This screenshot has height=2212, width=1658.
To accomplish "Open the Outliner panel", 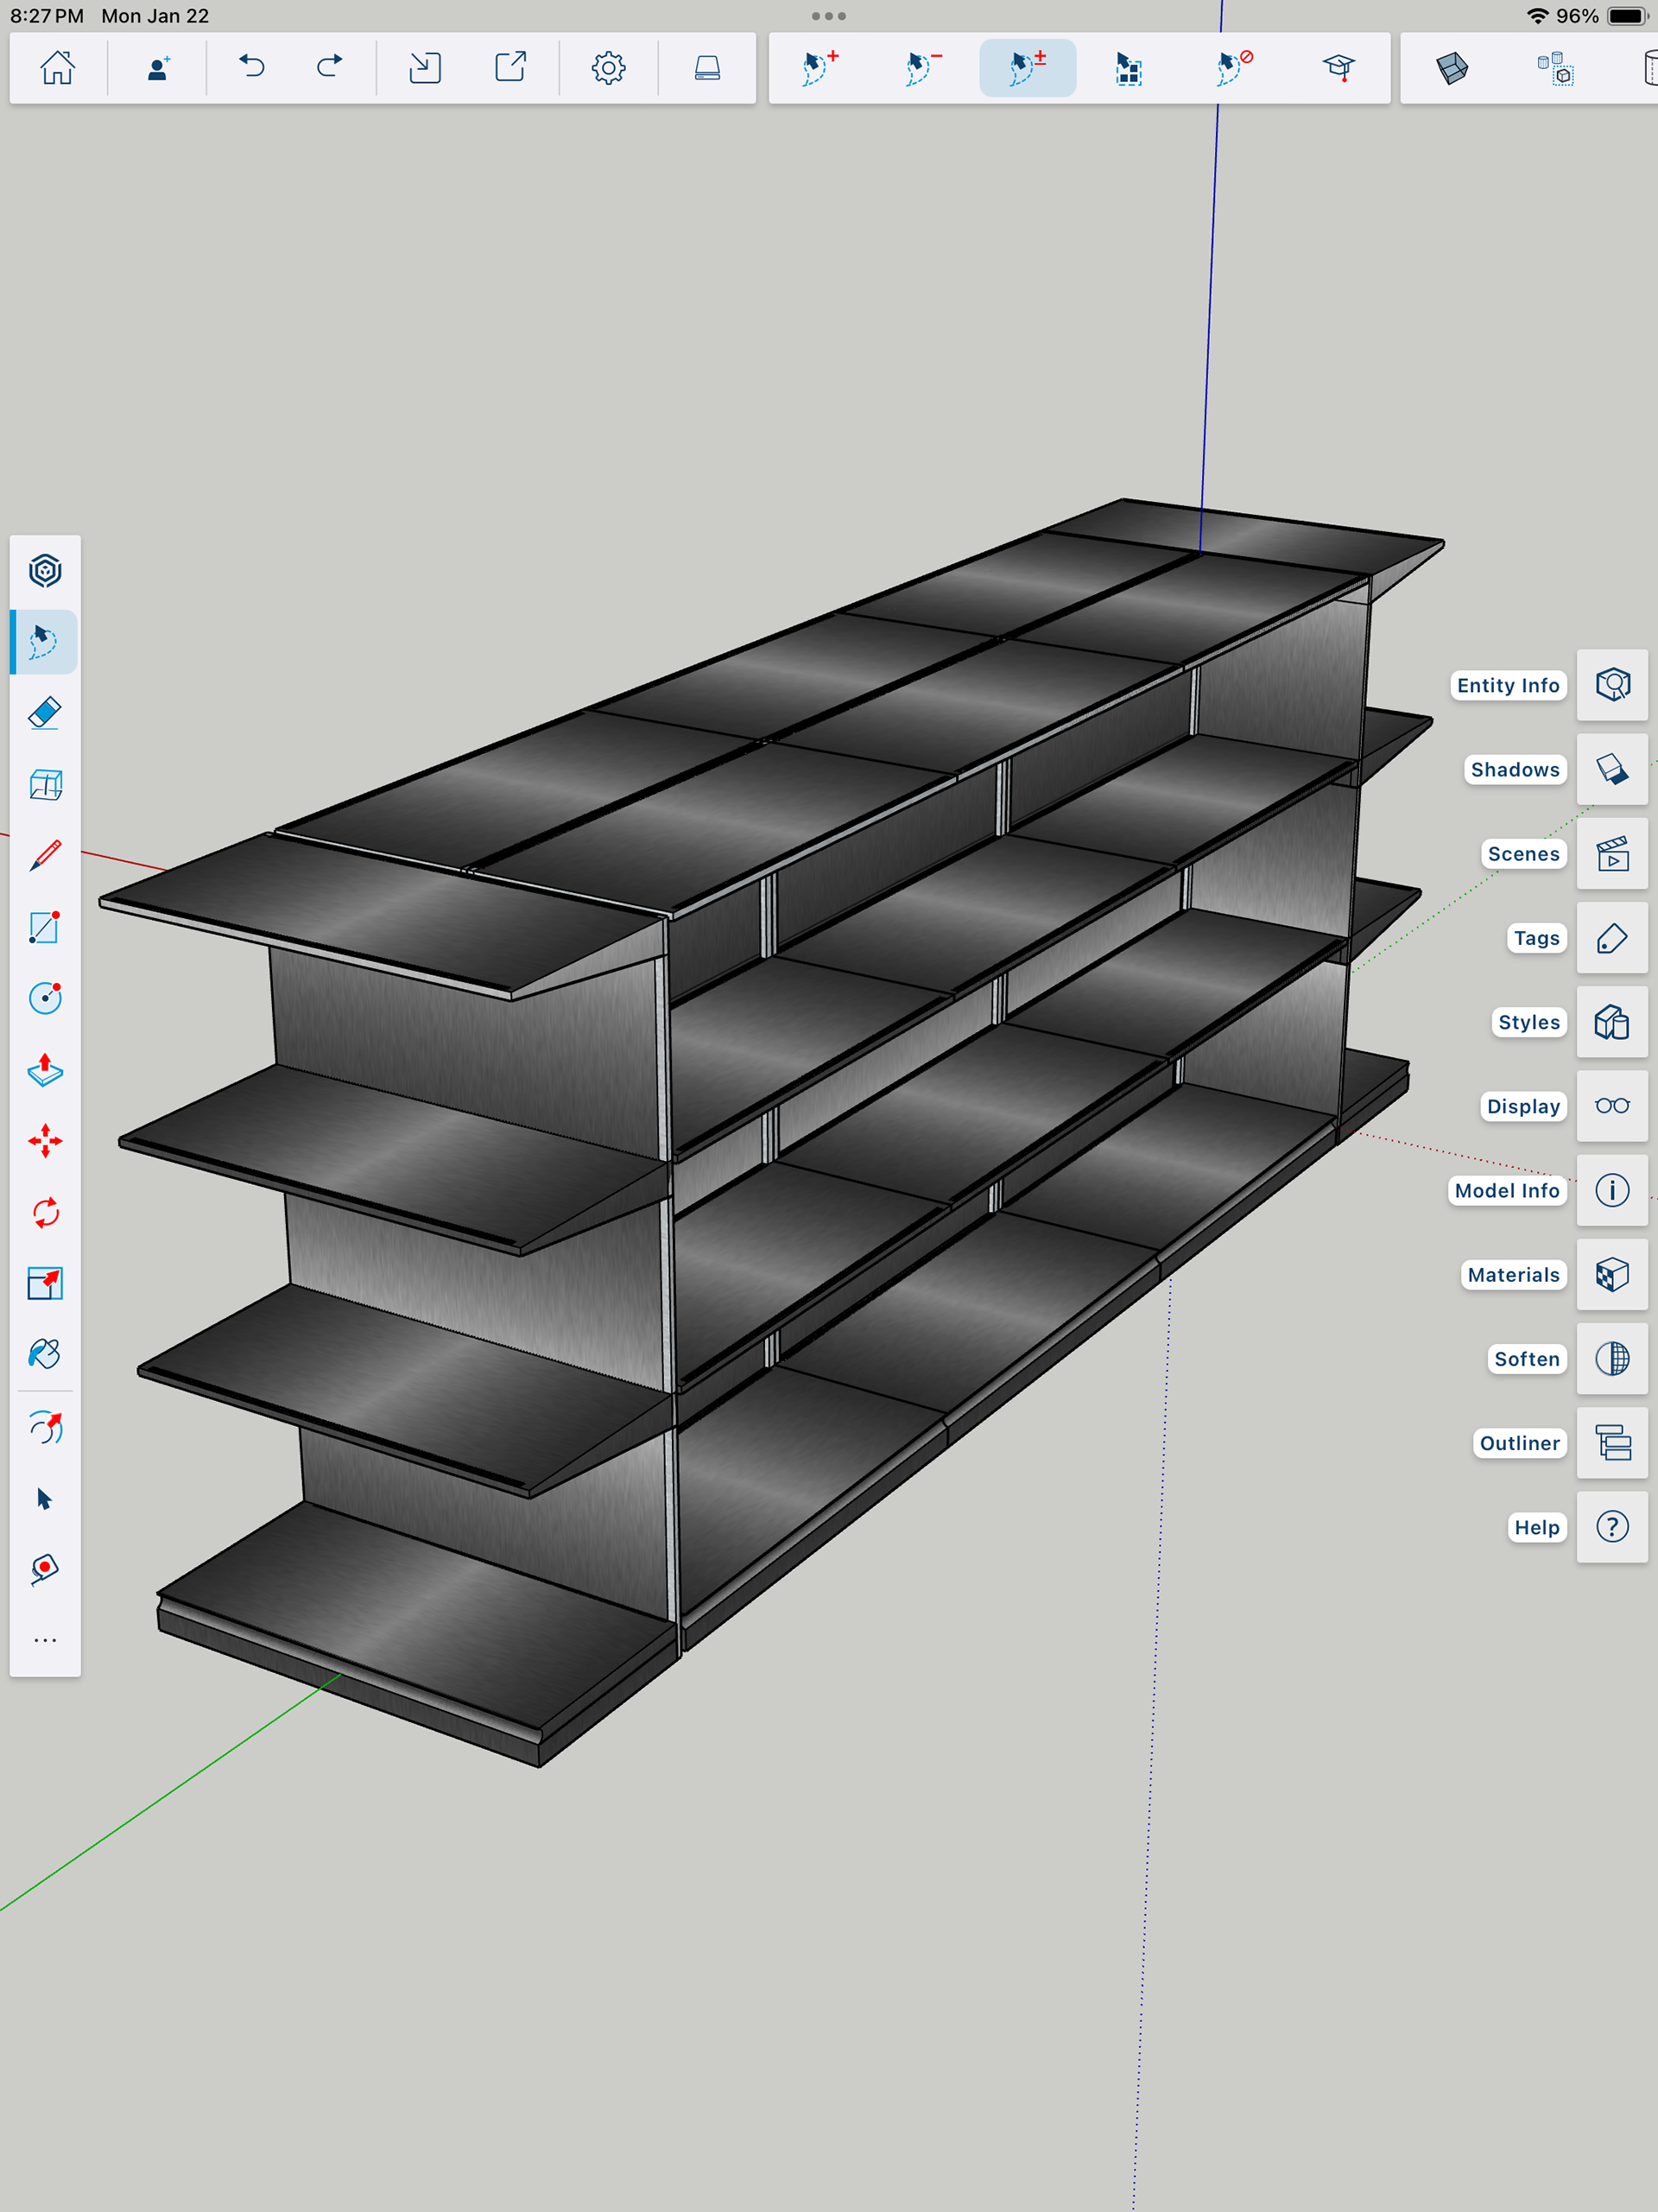I will coord(1611,1443).
